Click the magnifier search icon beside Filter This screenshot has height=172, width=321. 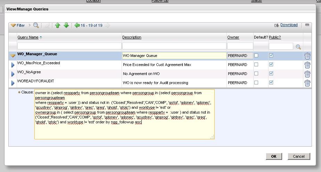coord(36,25)
